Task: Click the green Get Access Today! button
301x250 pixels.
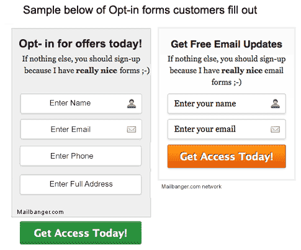Action: (81, 233)
